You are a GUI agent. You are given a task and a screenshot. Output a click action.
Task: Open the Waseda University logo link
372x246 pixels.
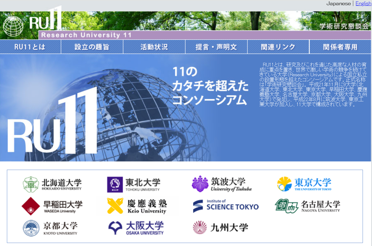pyautogui.click(x=52, y=206)
